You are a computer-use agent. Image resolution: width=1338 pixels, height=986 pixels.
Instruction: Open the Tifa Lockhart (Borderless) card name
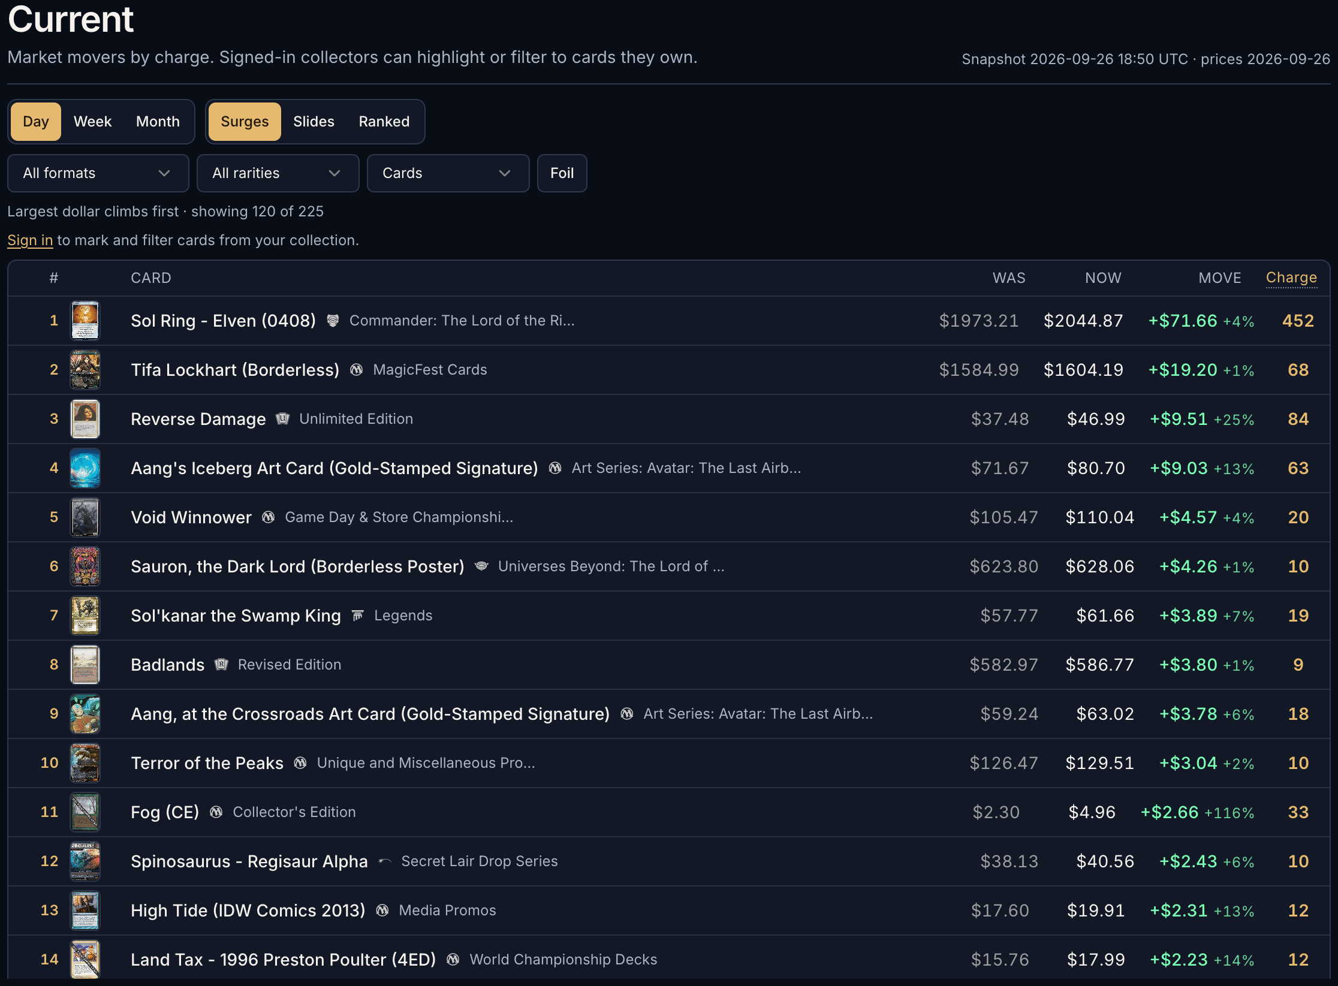pyautogui.click(x=235, y=370)
